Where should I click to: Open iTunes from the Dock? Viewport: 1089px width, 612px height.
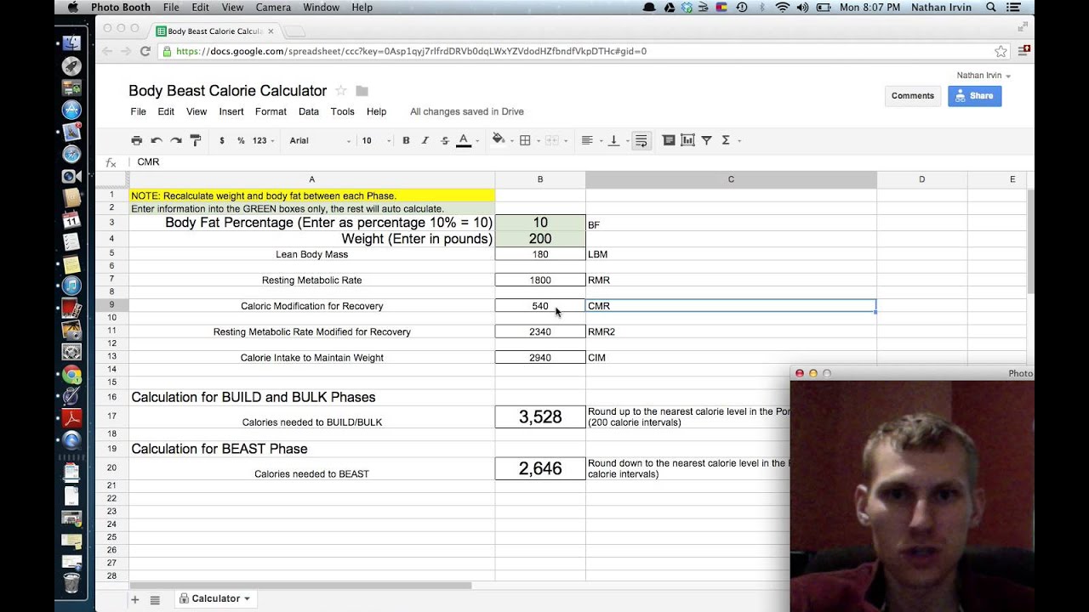point(72,286)
